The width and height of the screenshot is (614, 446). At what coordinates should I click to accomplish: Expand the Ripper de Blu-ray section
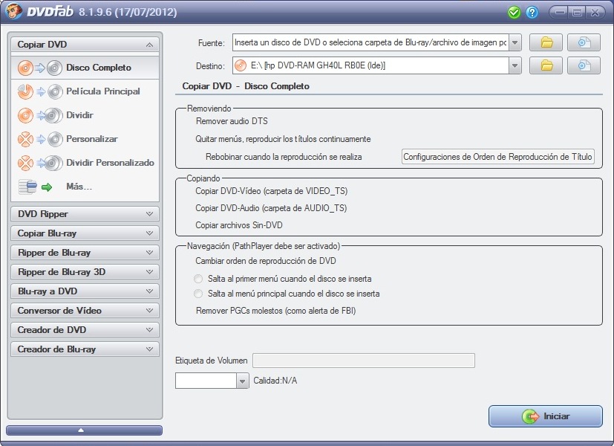pyautogui.click(x=85, y=253)
